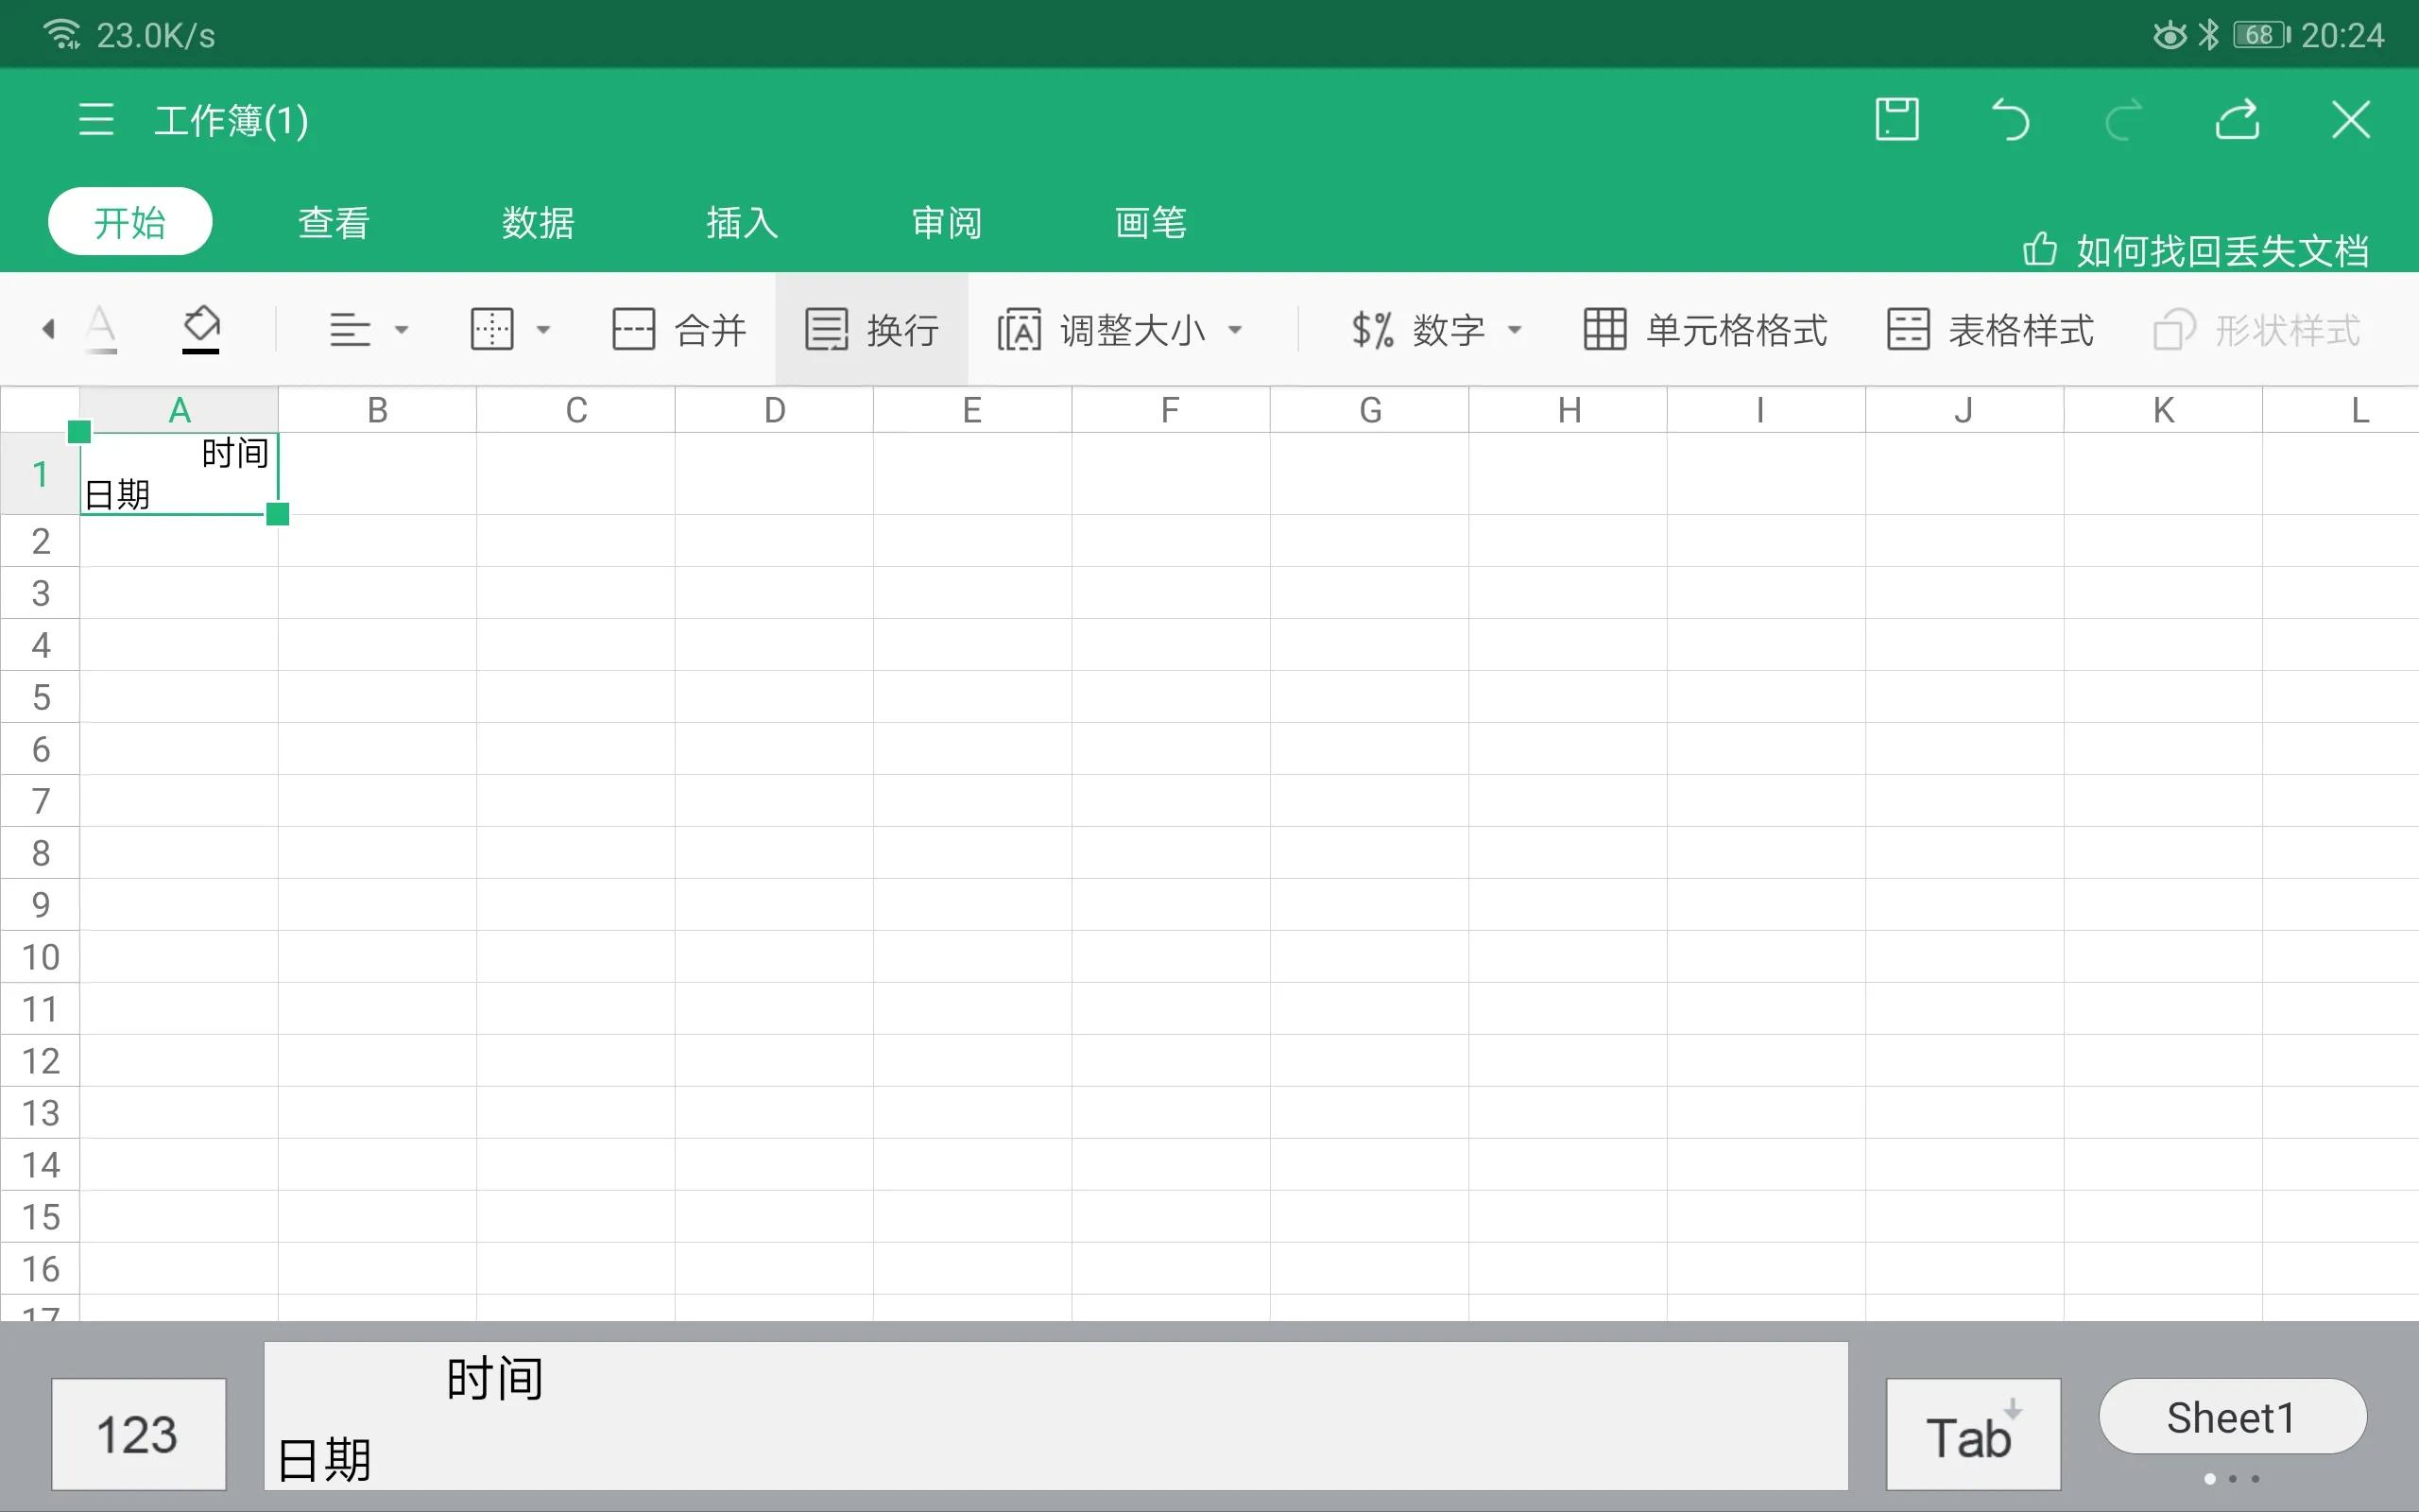The height and width of the screenshot is (1512, 2419).
Task: Open 单元格格式 cell format settings
Action: 1705,329
